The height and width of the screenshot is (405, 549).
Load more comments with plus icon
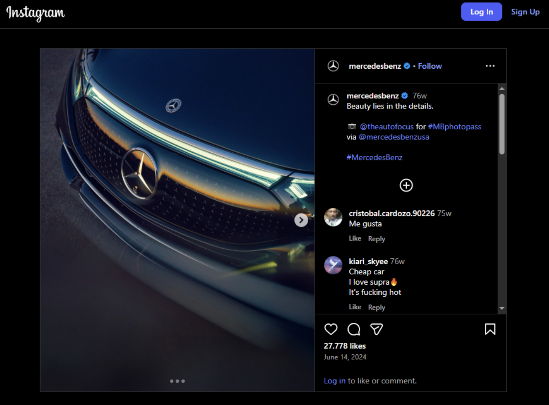pyautogui.click(x=406, y=185)
